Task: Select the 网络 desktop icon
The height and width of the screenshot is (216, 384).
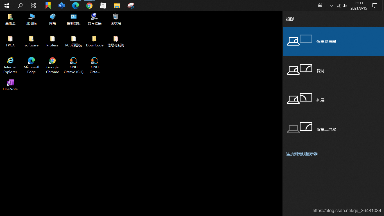Action: click(53, 19)
